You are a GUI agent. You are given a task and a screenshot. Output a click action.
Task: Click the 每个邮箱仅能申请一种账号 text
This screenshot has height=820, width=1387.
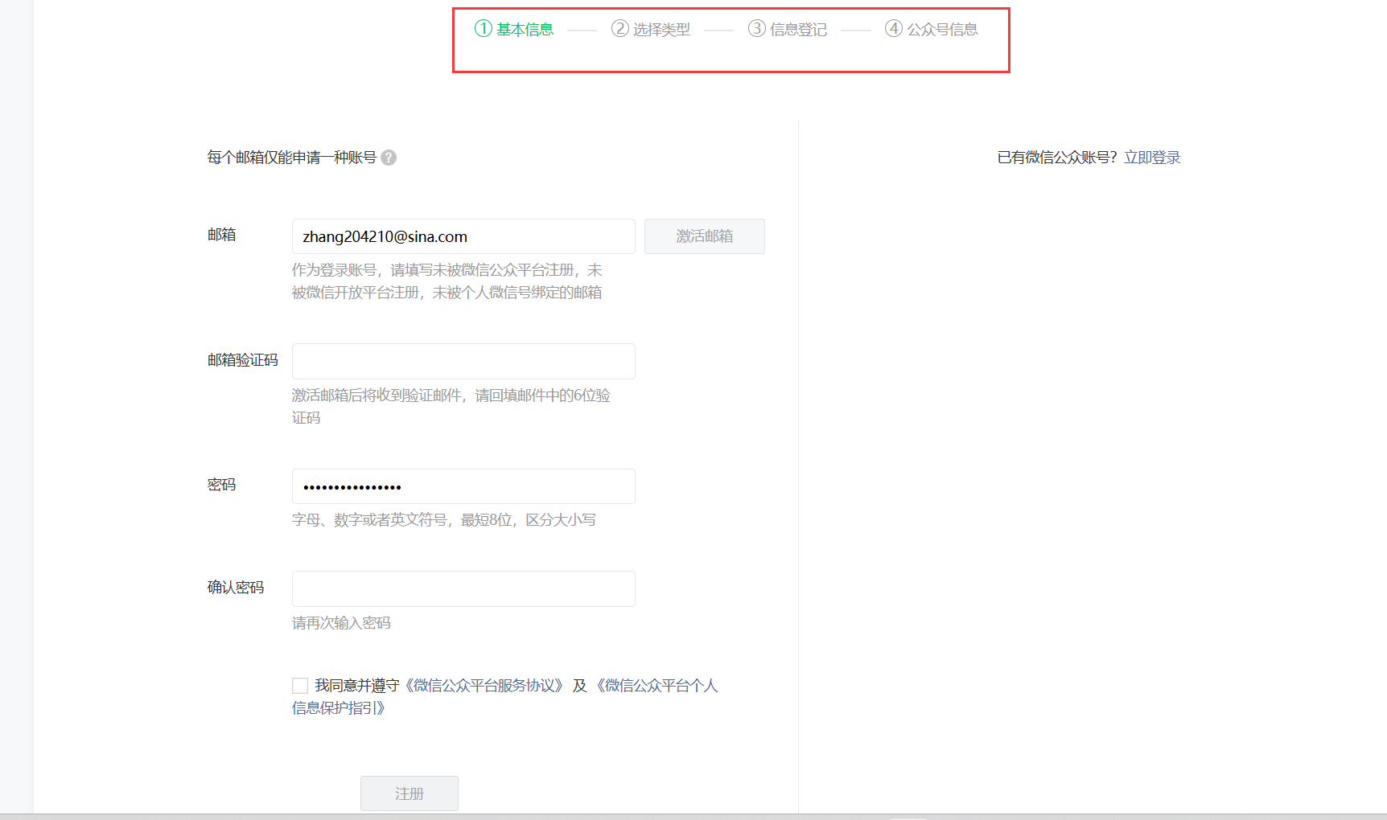tap(292, 158)
